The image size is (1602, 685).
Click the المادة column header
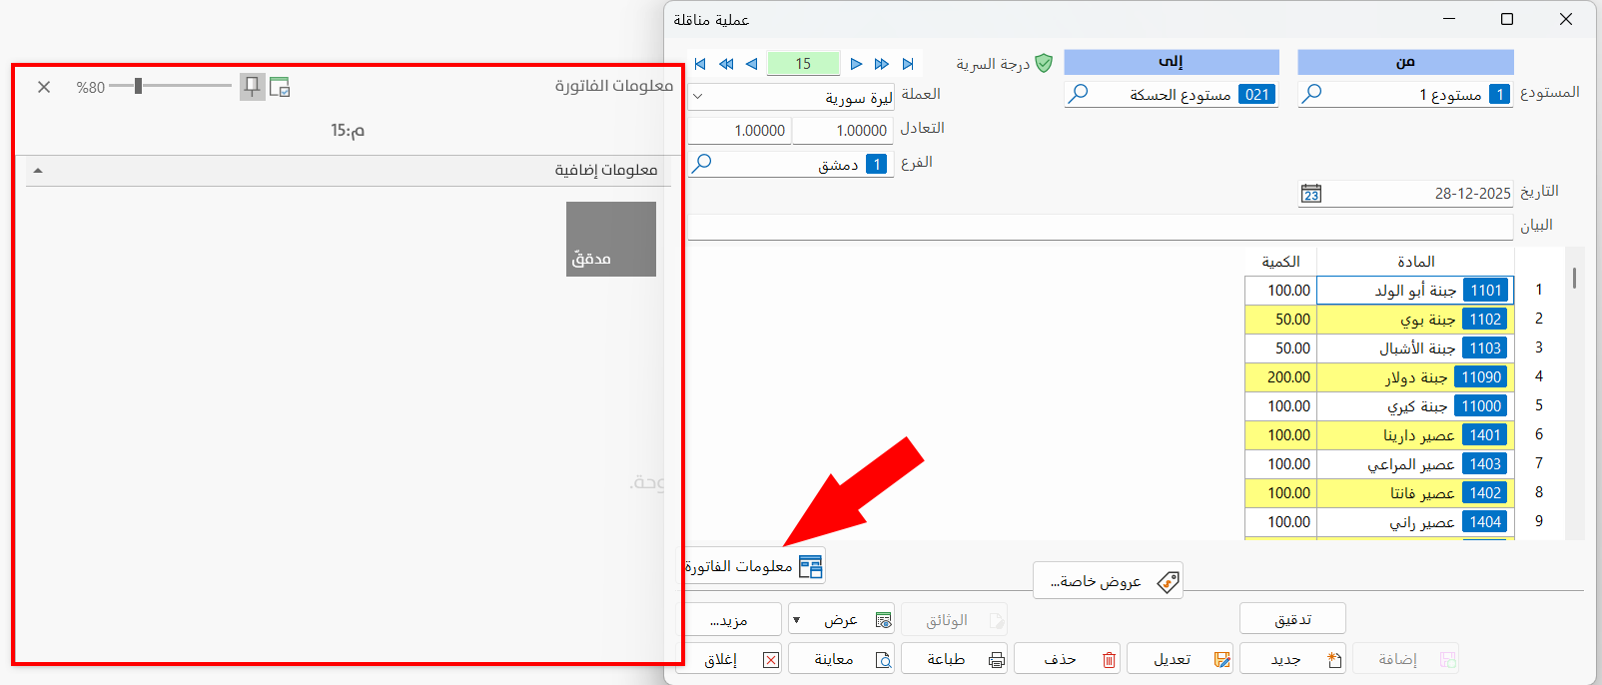[x=1415, y=262]
